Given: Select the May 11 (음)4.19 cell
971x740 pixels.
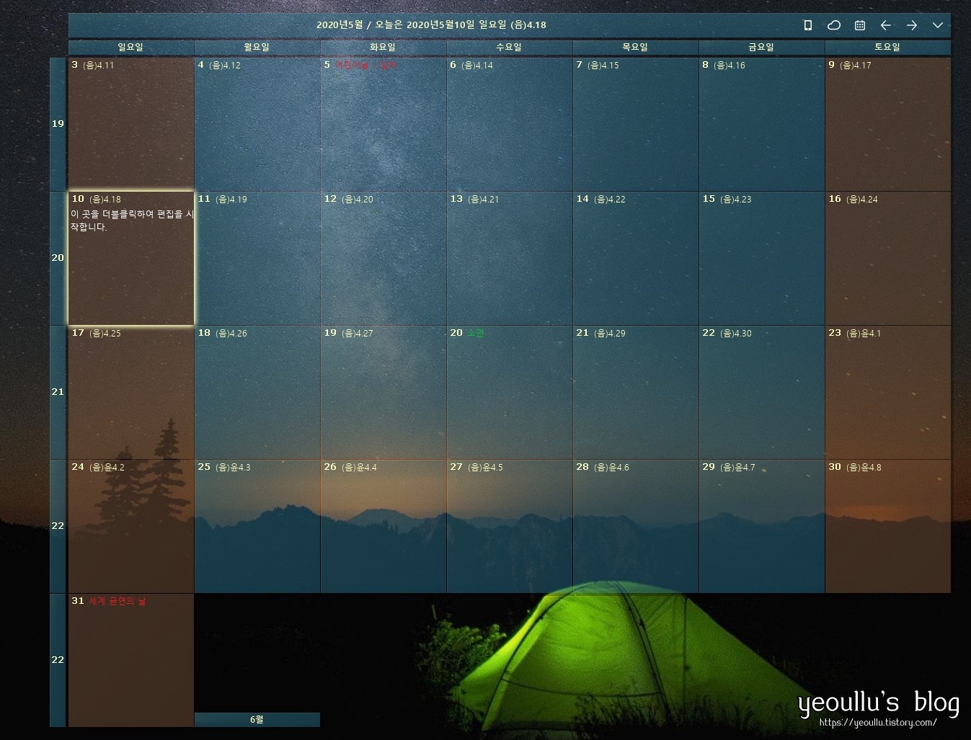Looking at the screenshot, I should tap(257, 258).
